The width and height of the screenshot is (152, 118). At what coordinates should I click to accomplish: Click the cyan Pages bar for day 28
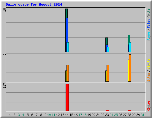pos(130,47)
